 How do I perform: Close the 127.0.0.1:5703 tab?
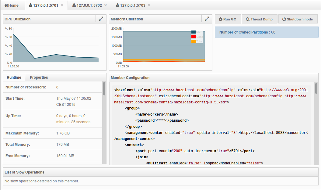pyautogui.click(x=149, y=5)
